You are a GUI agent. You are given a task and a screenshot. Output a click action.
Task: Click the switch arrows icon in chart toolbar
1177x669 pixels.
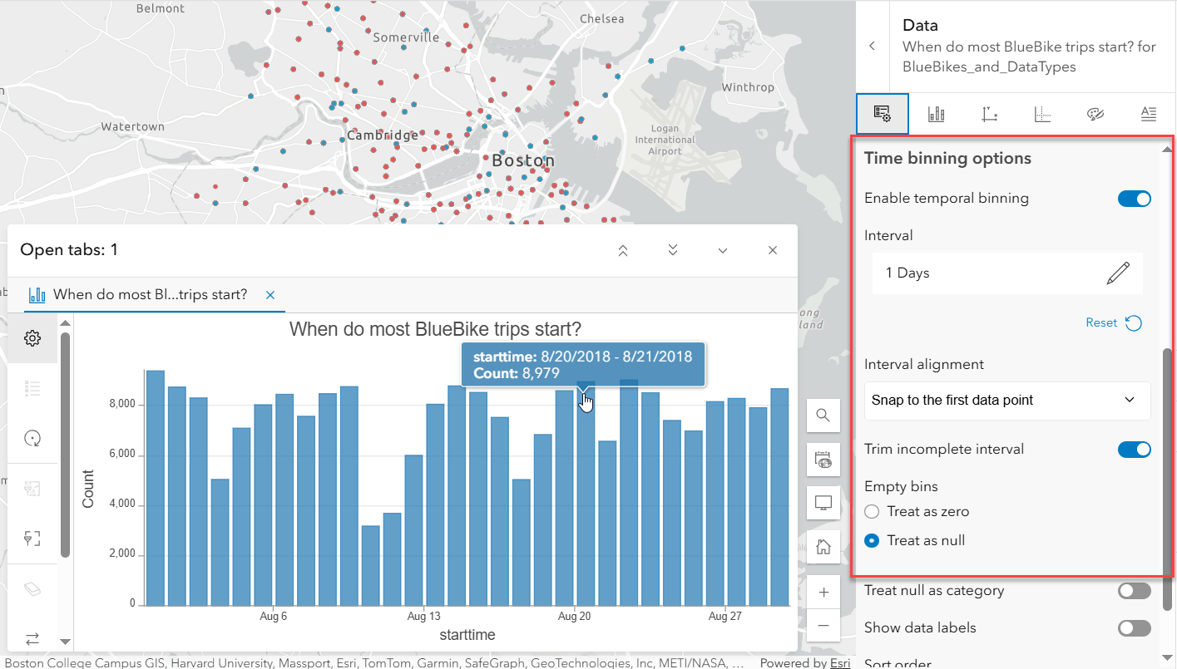pyautogui.click(x=32, y=638)
